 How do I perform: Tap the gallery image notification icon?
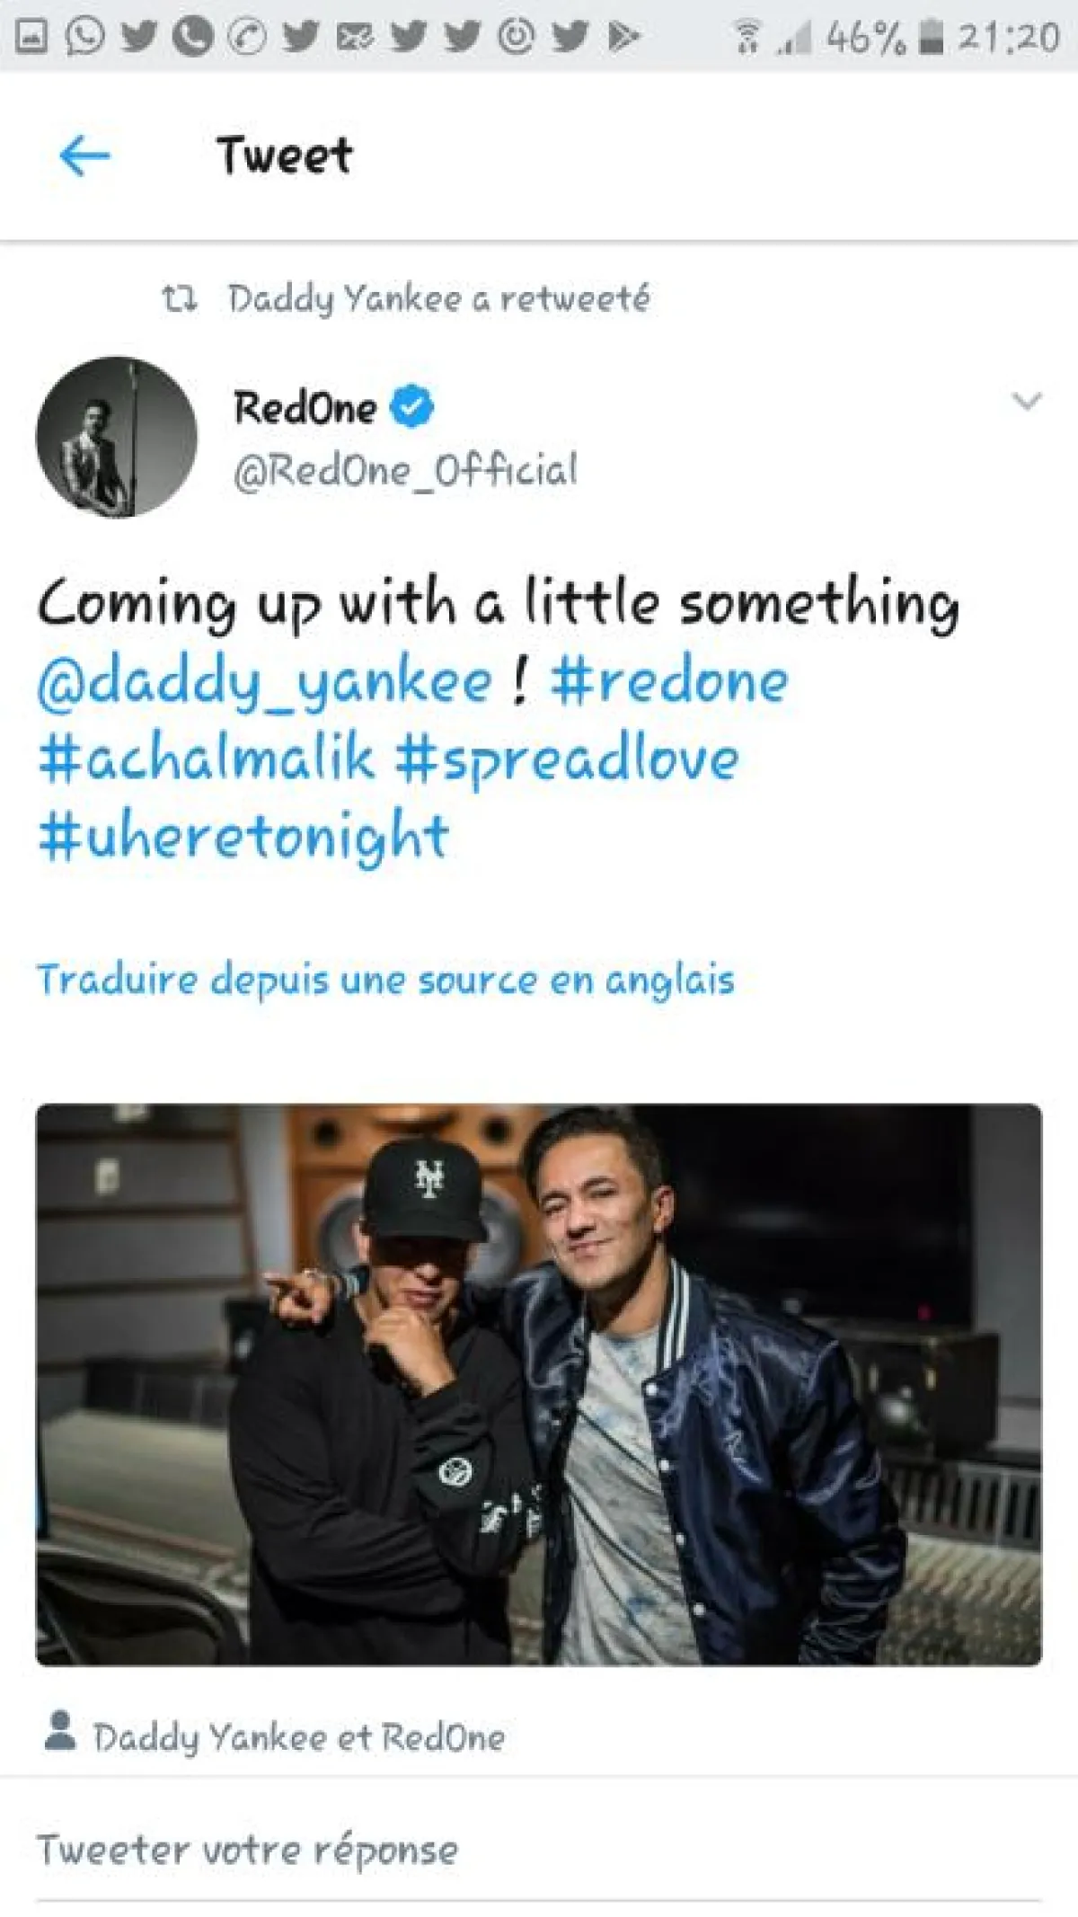click(31, 37)
